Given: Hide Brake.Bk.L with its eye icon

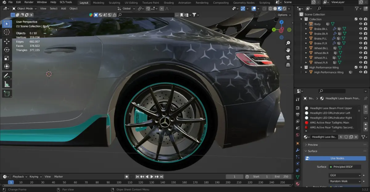Looking at the screenshot, I should click(361, 29).
